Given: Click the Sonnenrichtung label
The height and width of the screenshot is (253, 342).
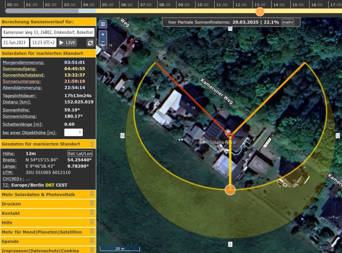Looking at the screenshot, I should point(20,116).
